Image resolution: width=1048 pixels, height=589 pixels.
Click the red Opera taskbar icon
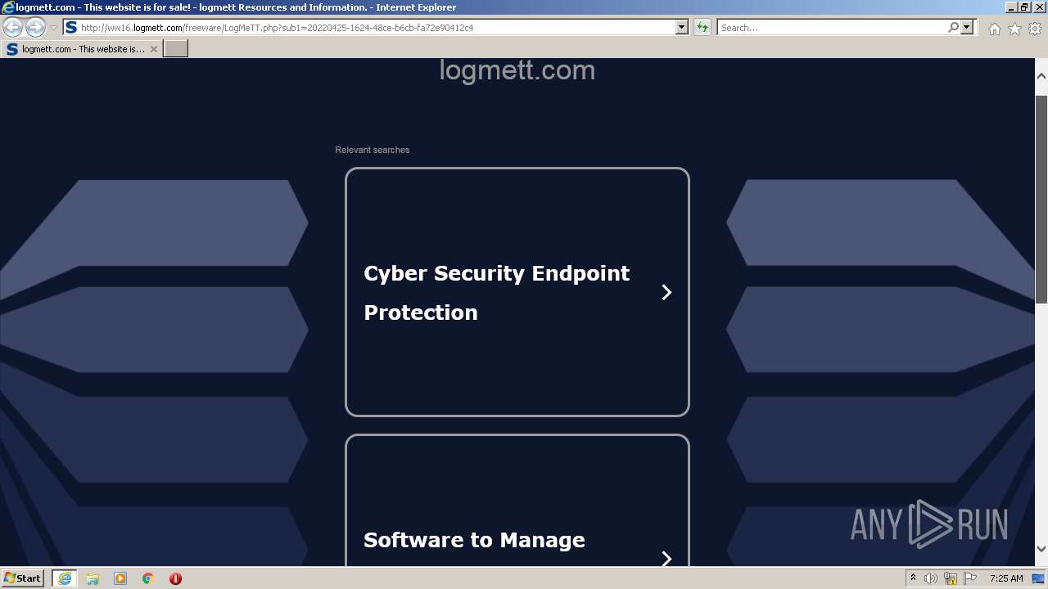(175, 578)
